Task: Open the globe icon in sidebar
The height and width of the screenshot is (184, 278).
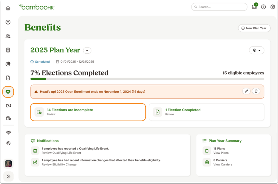Action: coord(8,143)
